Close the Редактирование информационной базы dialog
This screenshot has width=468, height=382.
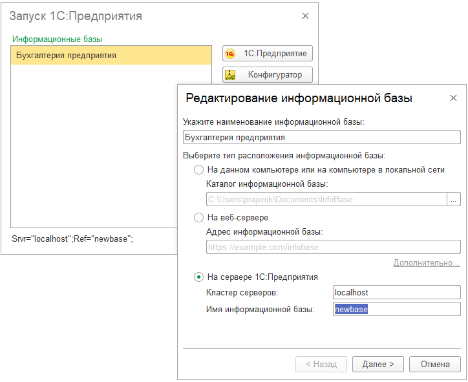[453, 98]
